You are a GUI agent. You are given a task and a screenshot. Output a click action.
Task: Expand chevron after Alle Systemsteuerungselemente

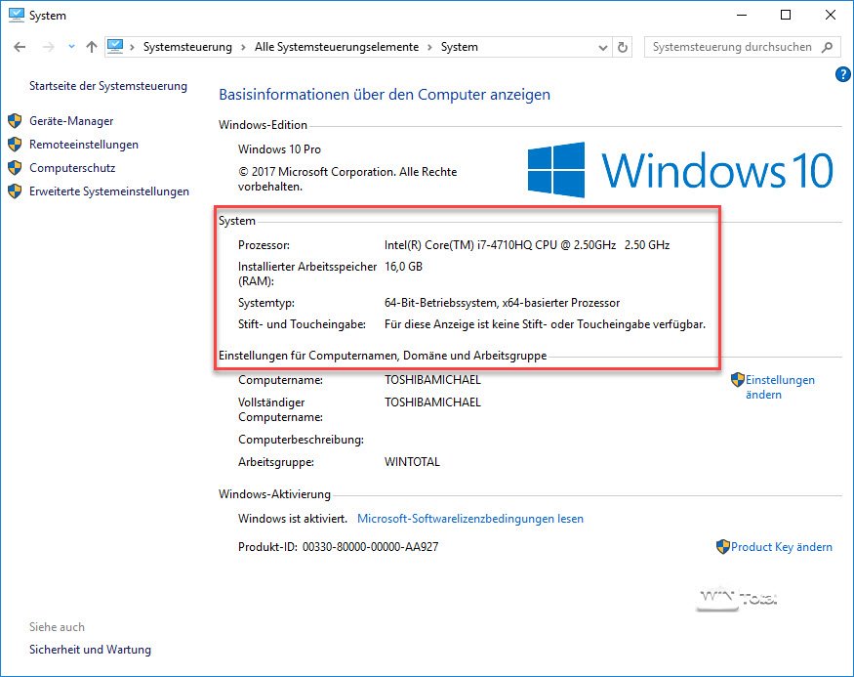tap(429, 48)
